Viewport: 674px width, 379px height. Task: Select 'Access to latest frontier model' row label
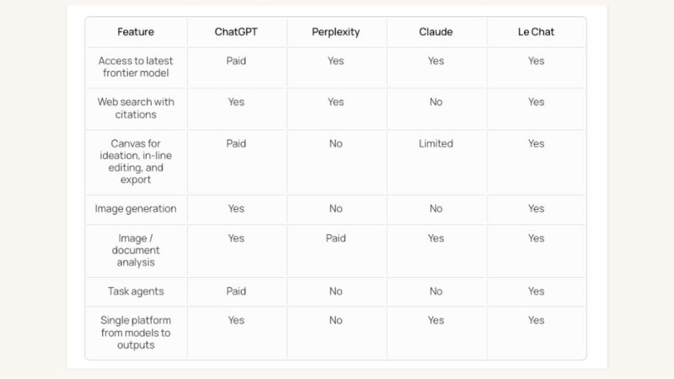click(136, 67)
